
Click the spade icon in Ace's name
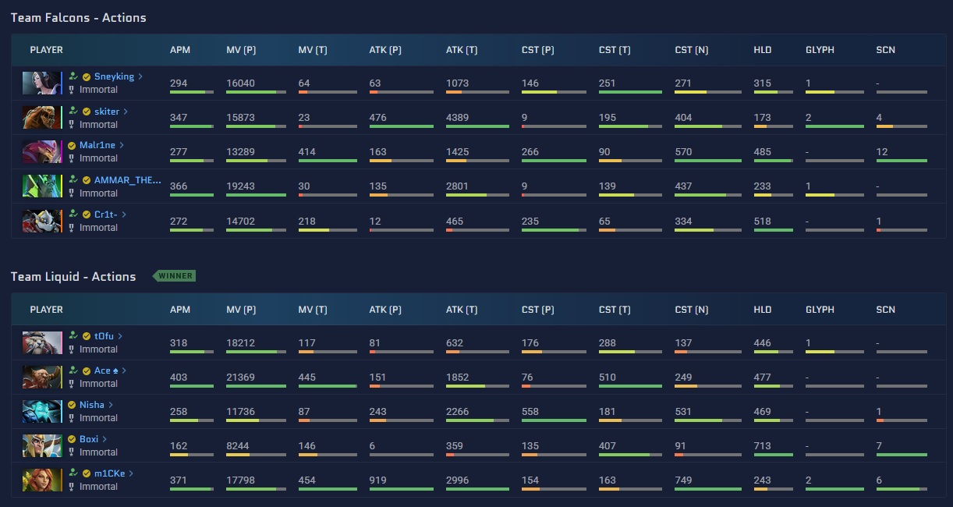(115, 370)
